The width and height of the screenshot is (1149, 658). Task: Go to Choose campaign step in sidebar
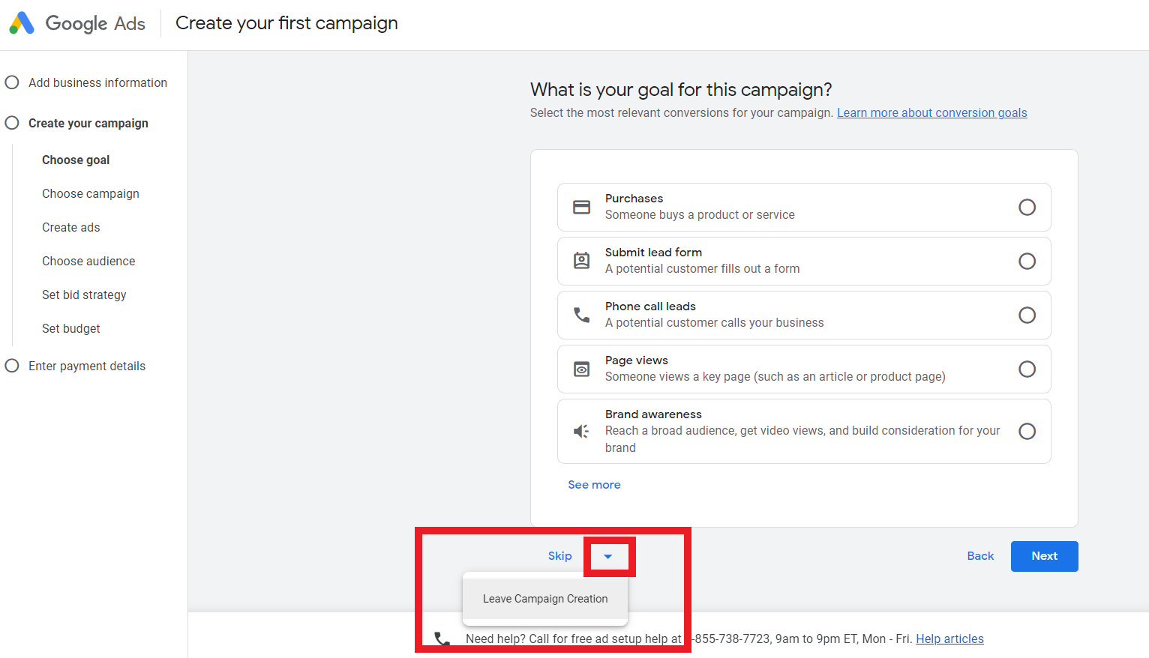point(91,193)
